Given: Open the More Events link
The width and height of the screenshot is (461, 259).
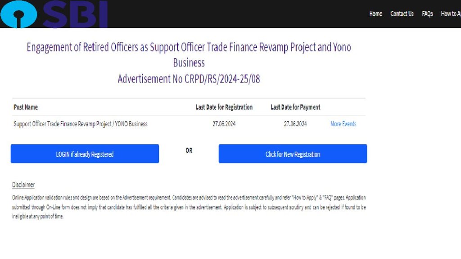Looking at the screenshot, I should point(343,124).
